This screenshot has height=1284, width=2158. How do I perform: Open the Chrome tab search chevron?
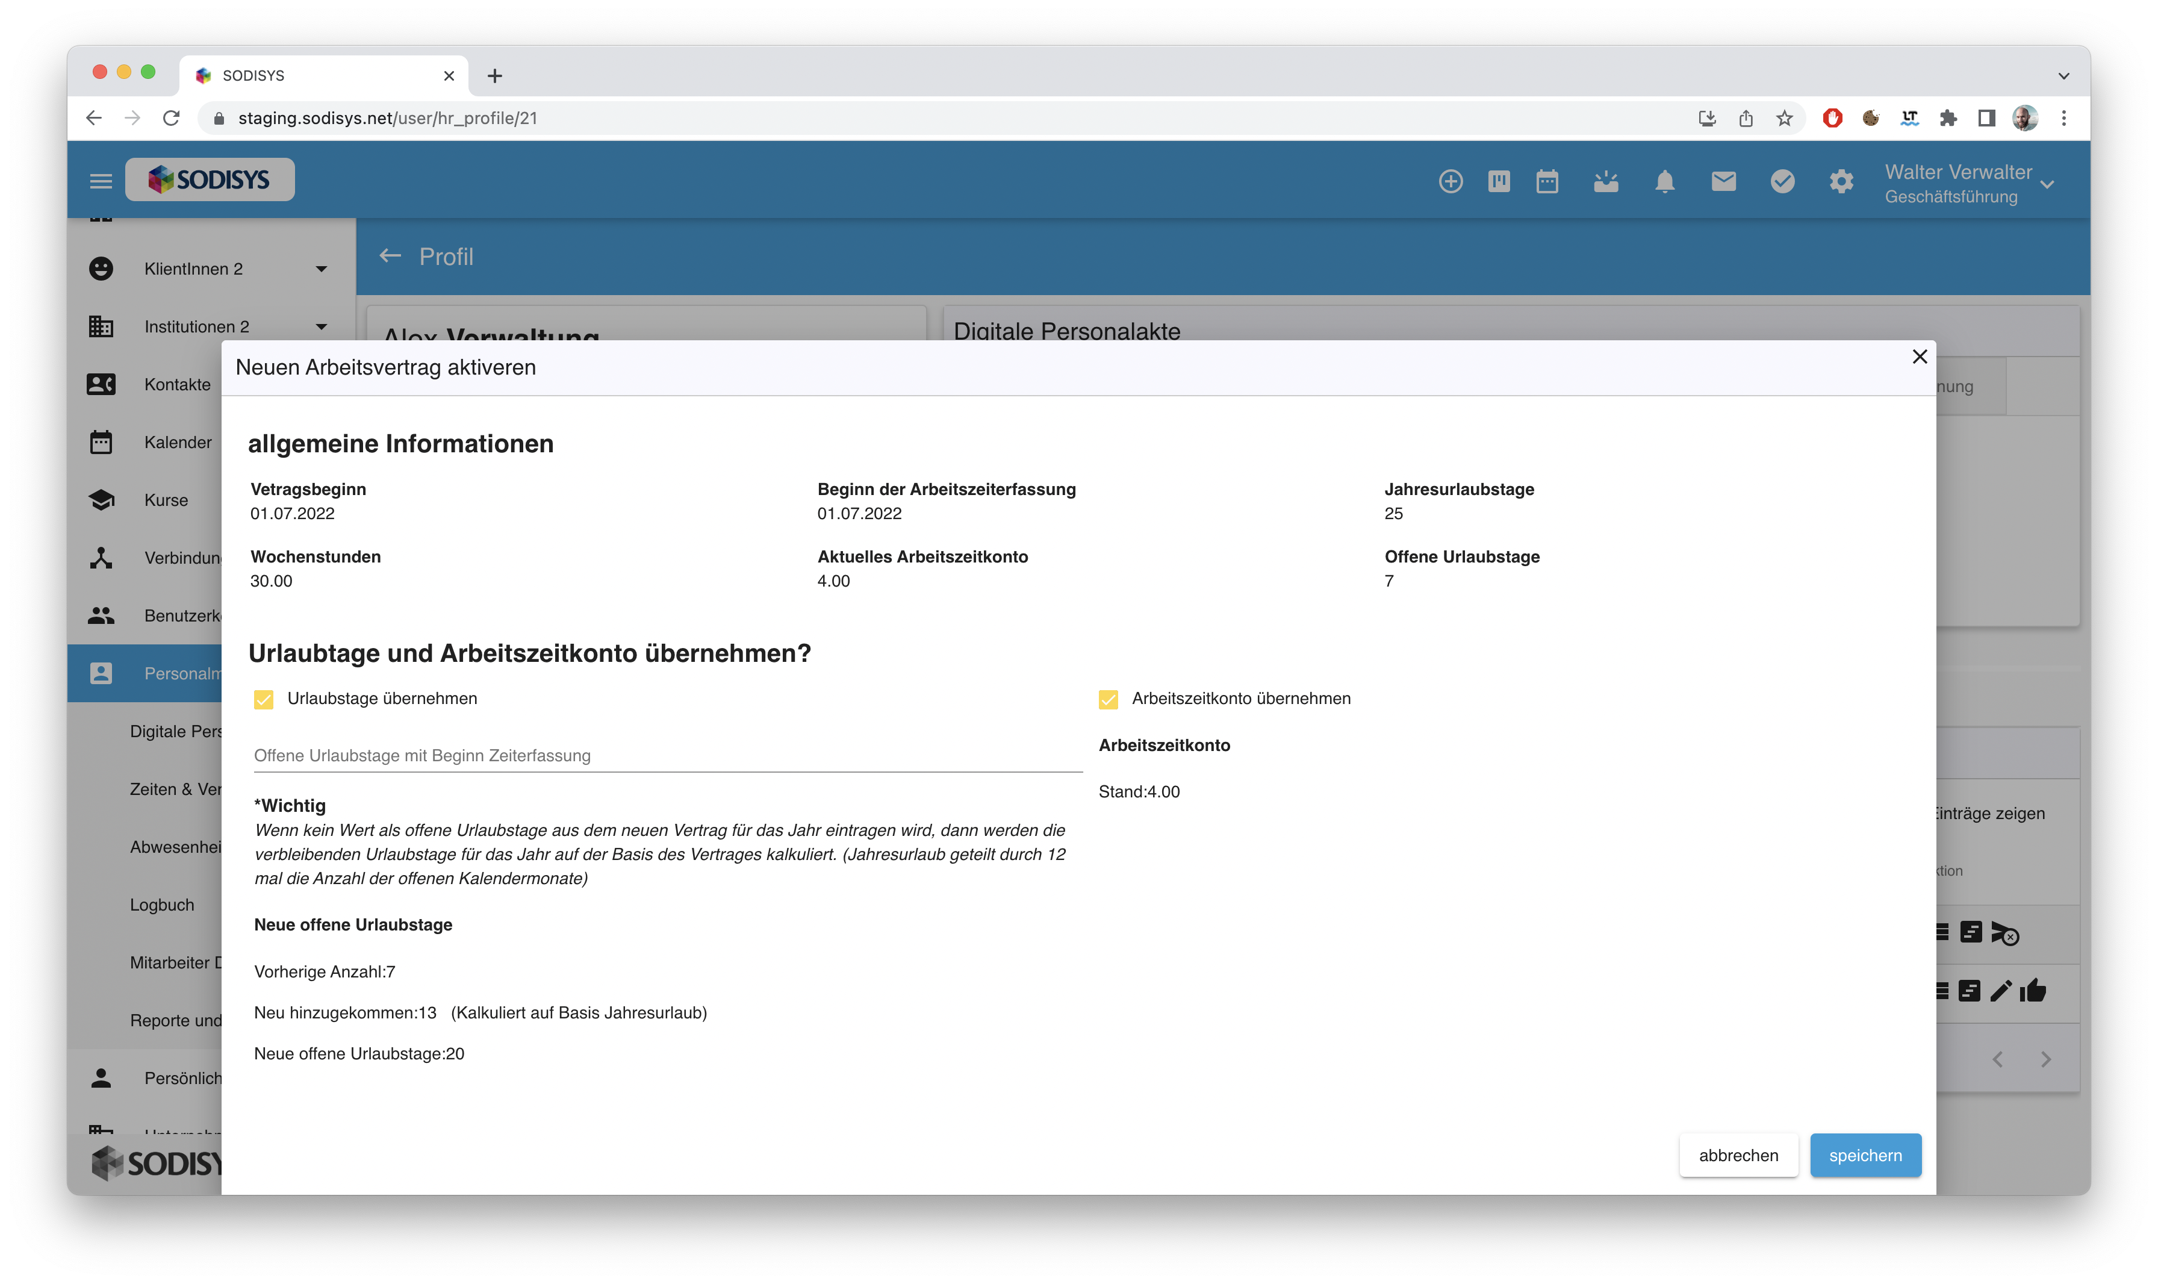tap(2063, 76)
